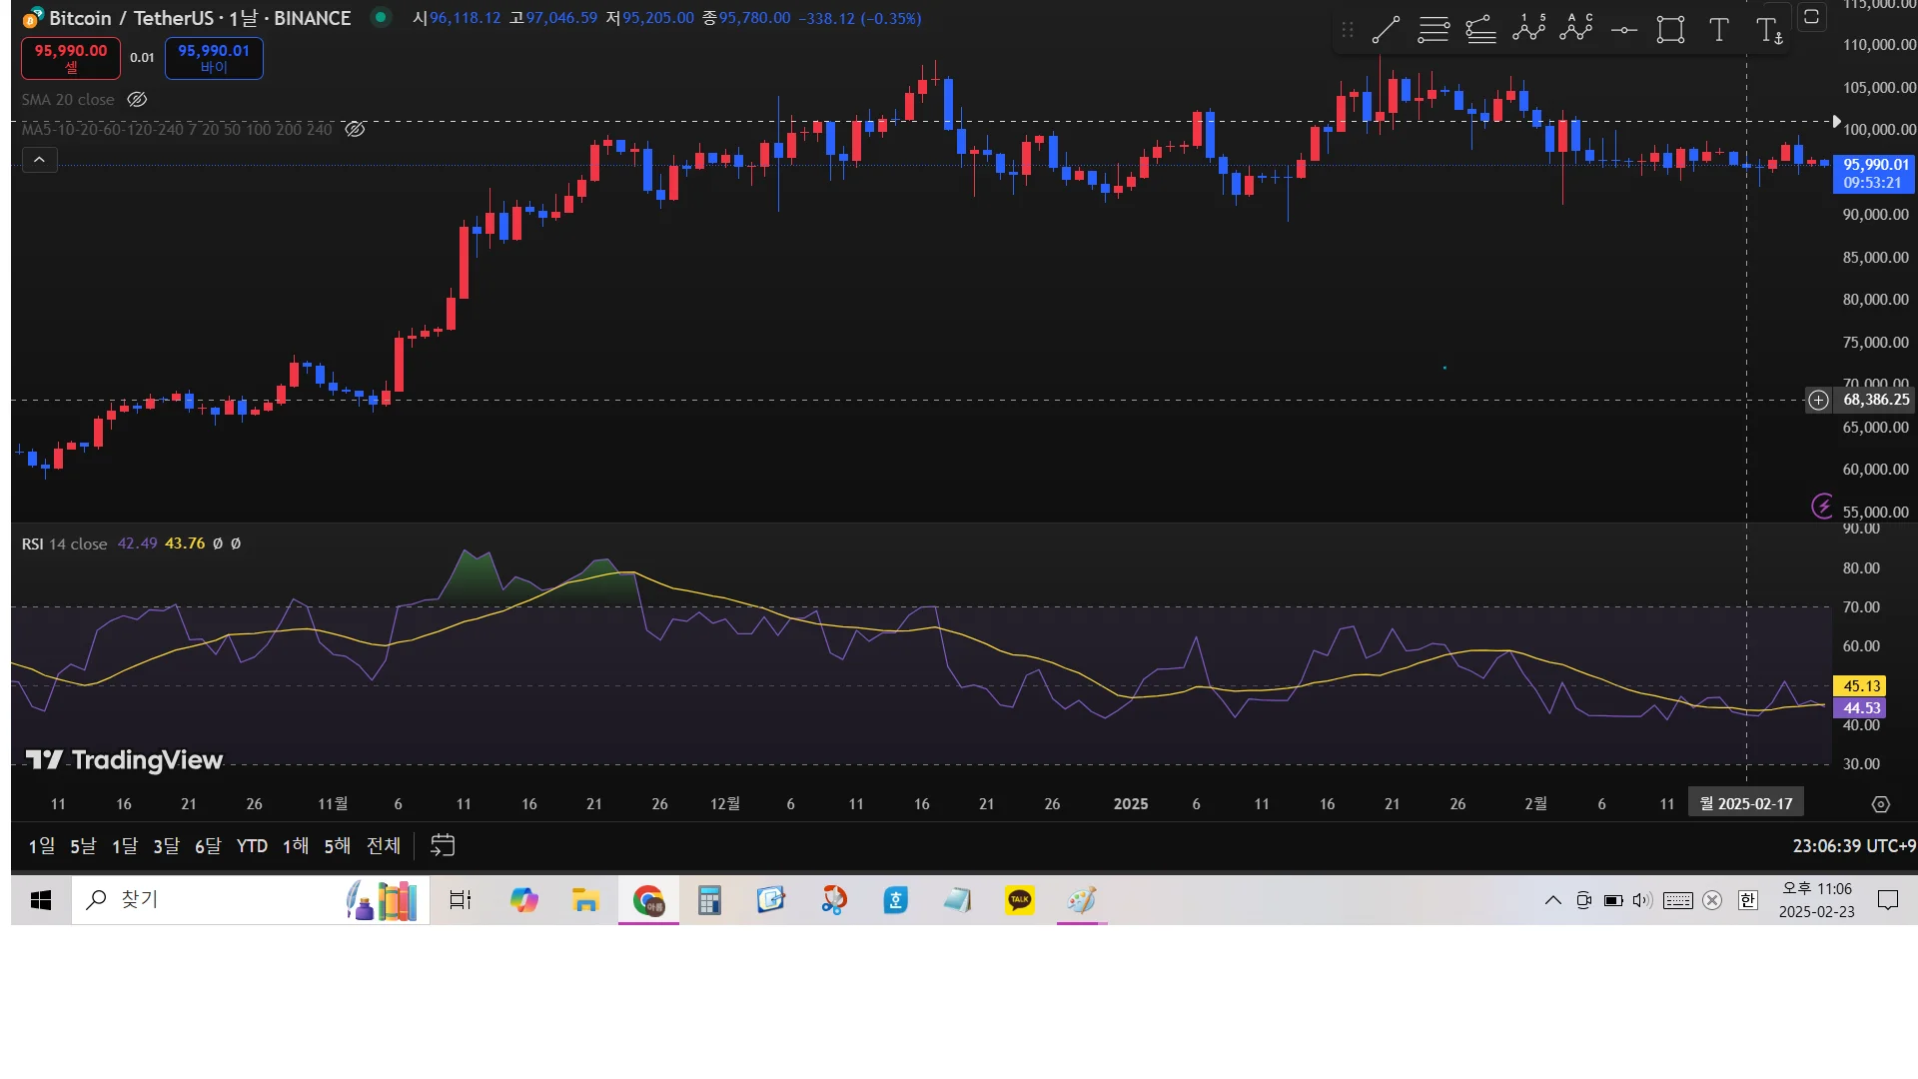
Task: Select the Trend Line drawing tool
Action: click(1386, 30)
